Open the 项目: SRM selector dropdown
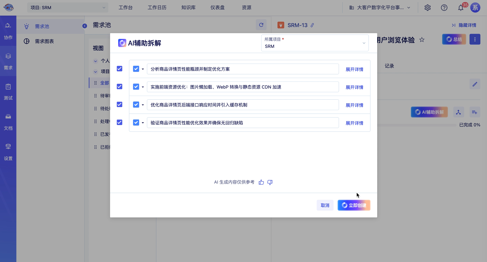This screenshot has height=262, width=487. tap(67, 8)
